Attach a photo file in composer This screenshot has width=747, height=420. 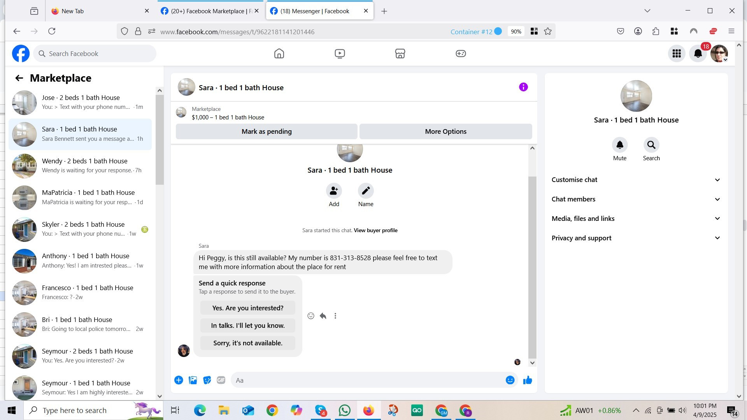(x=193, y=380)
